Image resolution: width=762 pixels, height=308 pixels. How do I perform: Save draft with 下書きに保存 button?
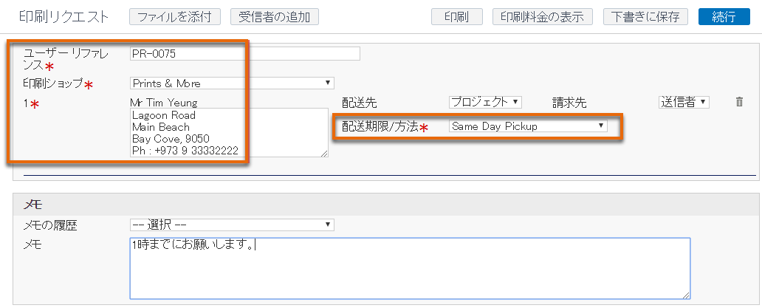[x=646, y=17]
